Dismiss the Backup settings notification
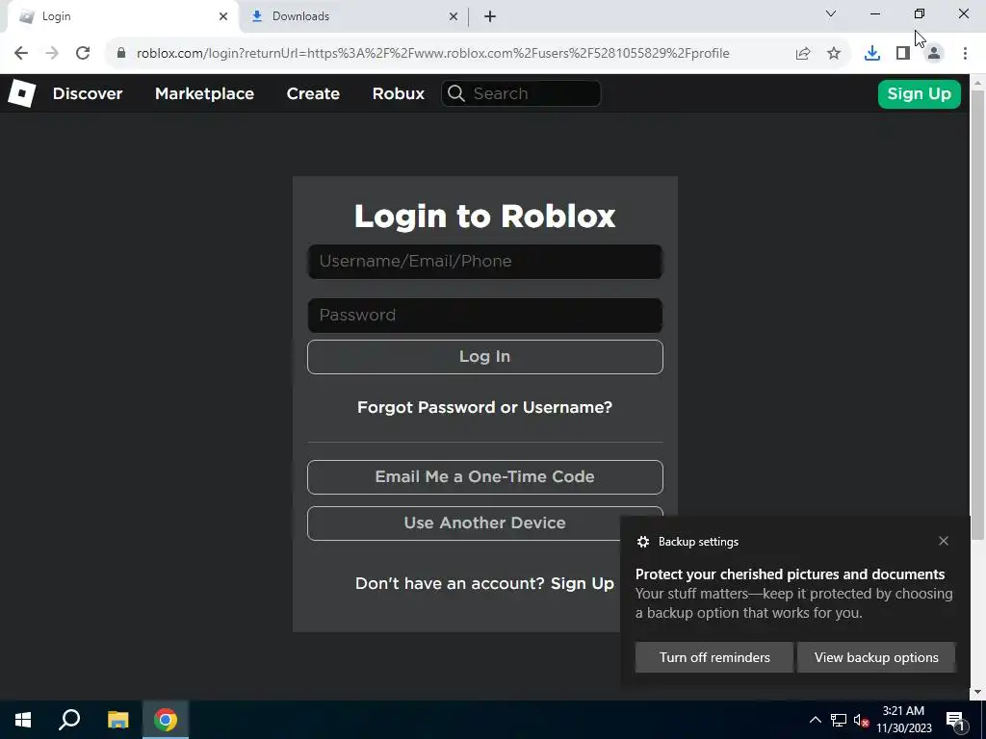The height and width of the screenshot is (739, 986). 944,541
